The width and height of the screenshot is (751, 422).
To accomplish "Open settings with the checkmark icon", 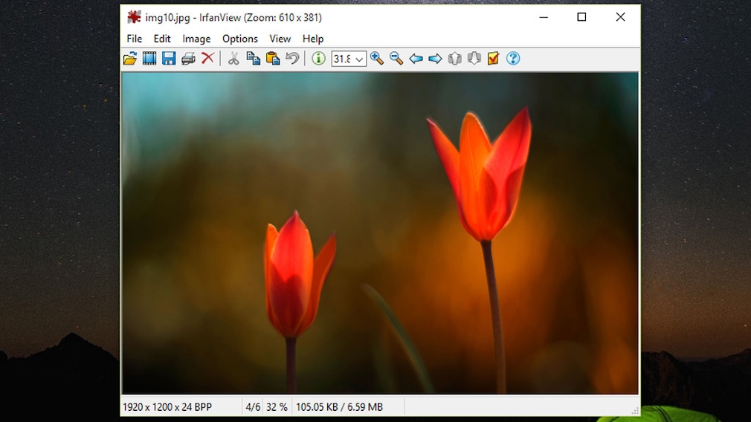I will [x=493, y=59].
